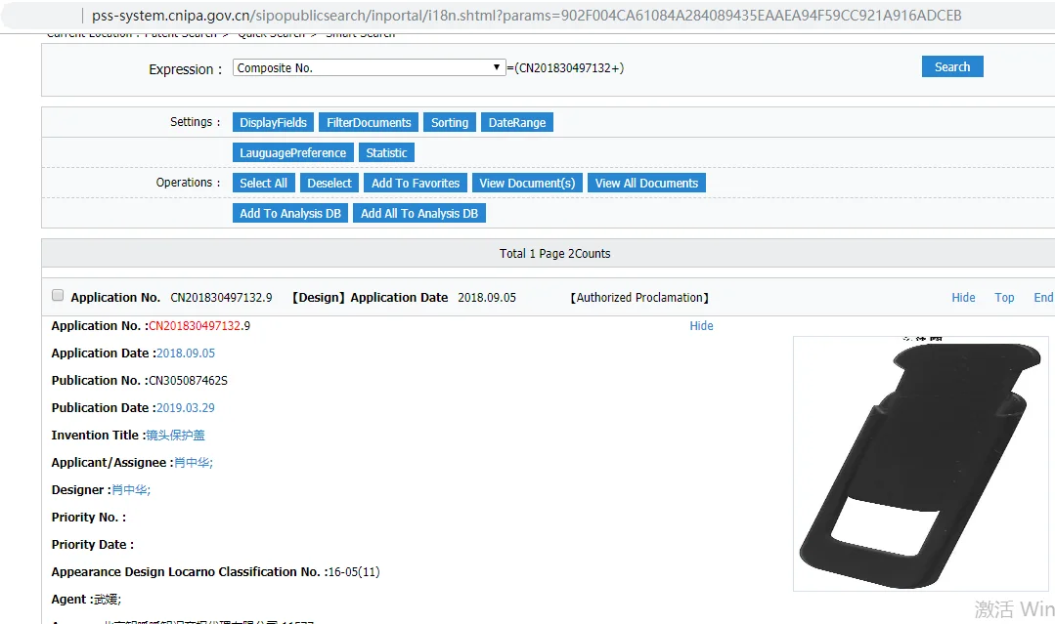This screenshot has width=1055, height=624.
Task: Add selection to Favorites
Action: point(416,184)
